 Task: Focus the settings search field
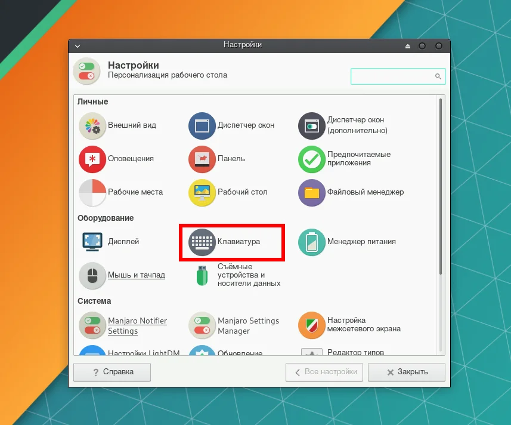coord(398,76)
